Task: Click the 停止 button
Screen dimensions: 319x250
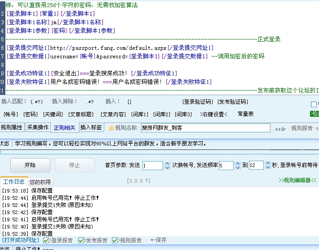Action: tap(75, 165)
